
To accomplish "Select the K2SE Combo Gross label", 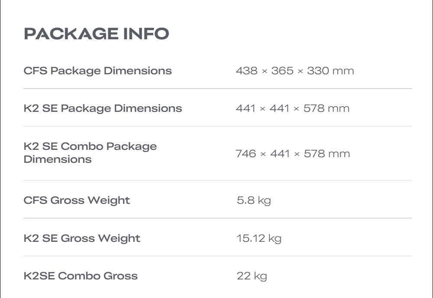I will click(81, 276).
